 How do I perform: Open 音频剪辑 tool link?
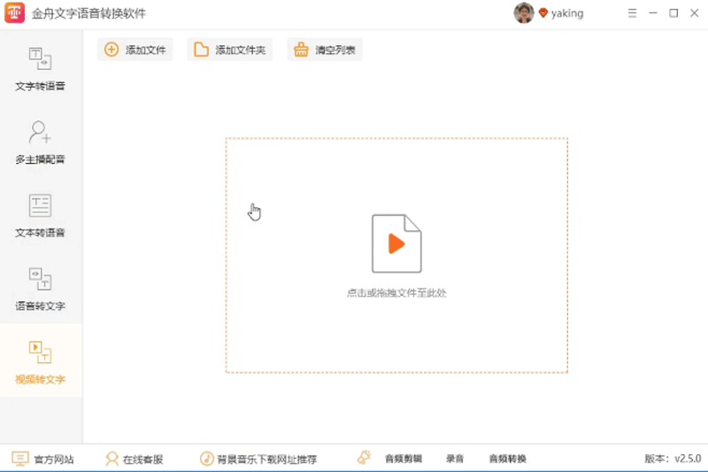tap(403, 459)
